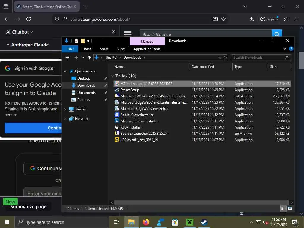Click Type here to search box
The width and height of the screenshot is (304, 228).
coord(62,222)
